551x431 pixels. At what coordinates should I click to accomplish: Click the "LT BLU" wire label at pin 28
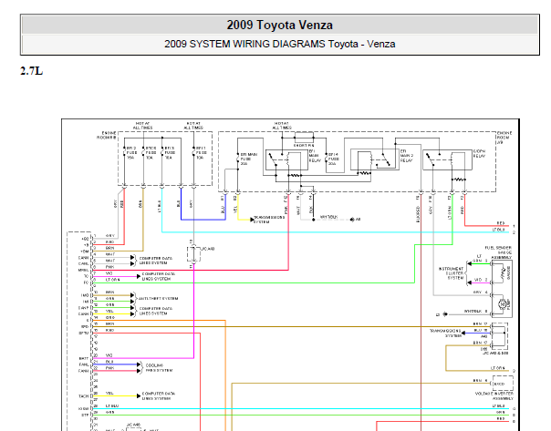[112, 406]
